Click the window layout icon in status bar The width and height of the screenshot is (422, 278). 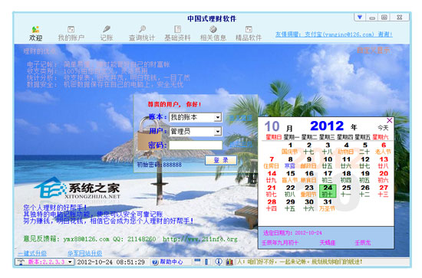tap(197, 262)
